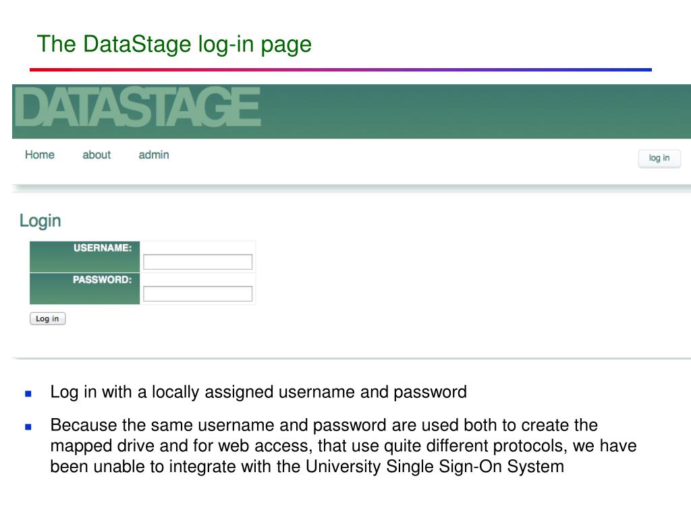Click the empty green banner area beside the logo
Screen dimensions: 691x518
coord(472,111)
